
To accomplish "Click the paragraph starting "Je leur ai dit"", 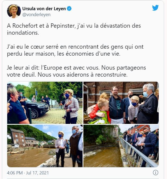I will pyautogui.click(x=76, y=71).
